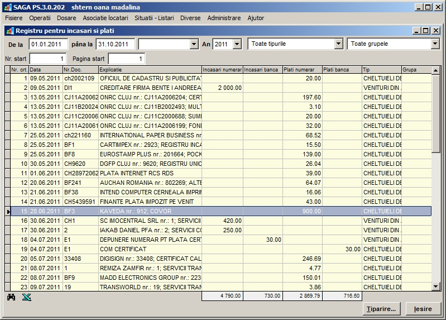Click the Explicatie column header
This screenshot has width=446, height=320.
[150, 70]
